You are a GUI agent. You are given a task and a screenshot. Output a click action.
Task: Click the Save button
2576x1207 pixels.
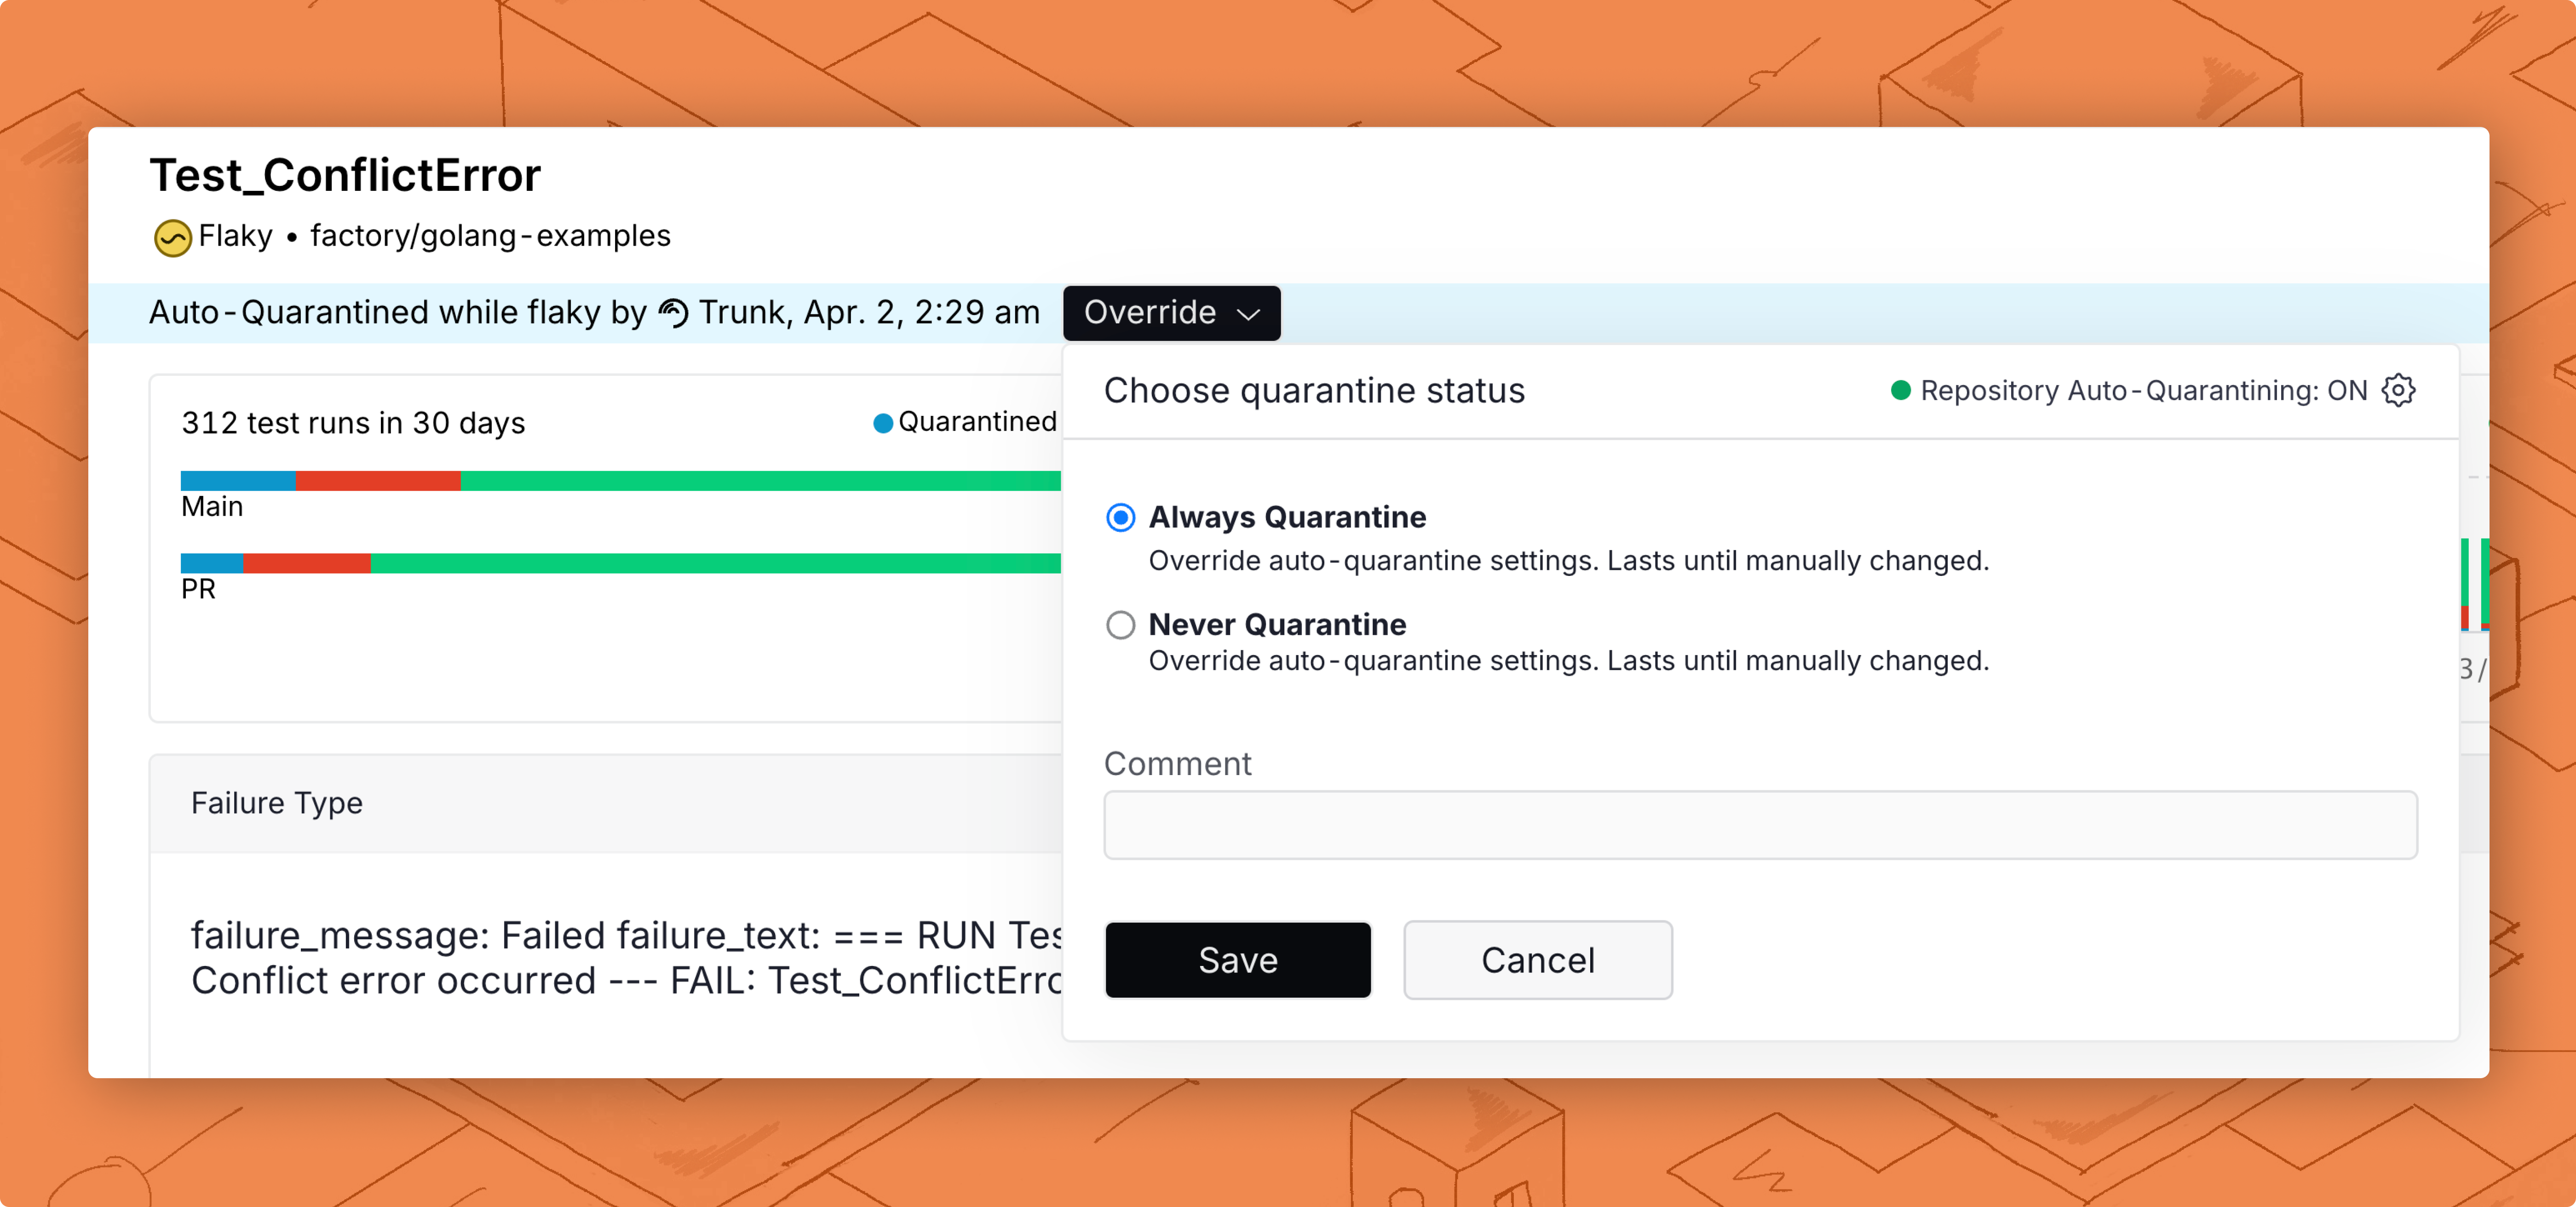(1237, 960)
